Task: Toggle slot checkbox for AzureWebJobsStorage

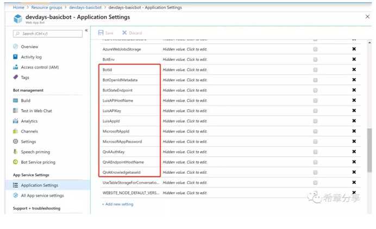Action: click(x=315, y=49)
